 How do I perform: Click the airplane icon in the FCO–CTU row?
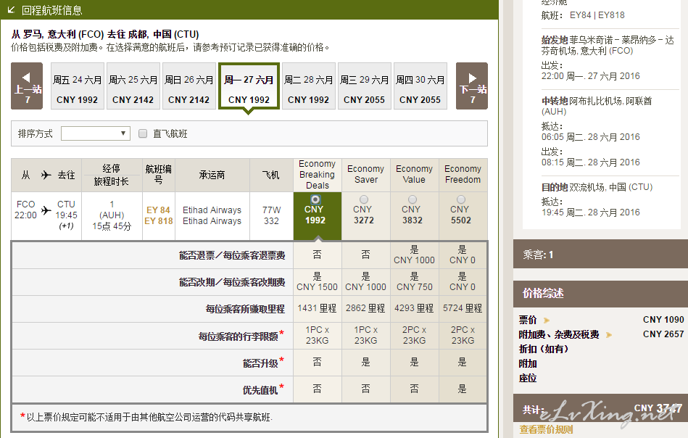[x=46, y=210]
